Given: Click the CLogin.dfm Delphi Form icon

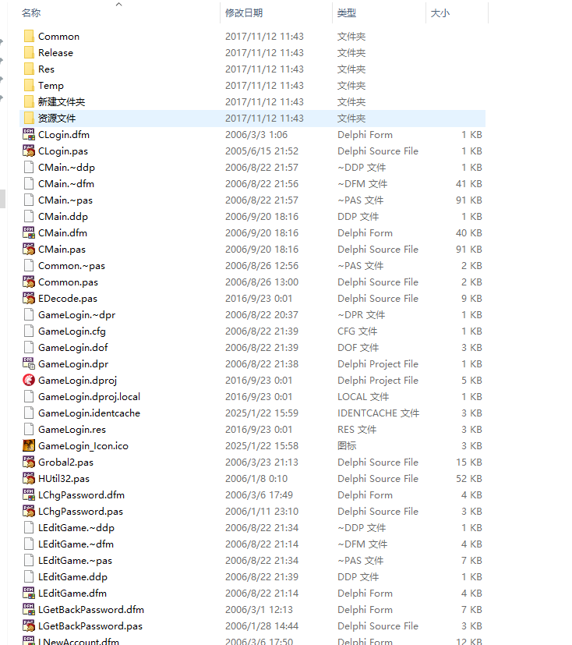Looking at the screenshot, I should (x=29, y=134).
